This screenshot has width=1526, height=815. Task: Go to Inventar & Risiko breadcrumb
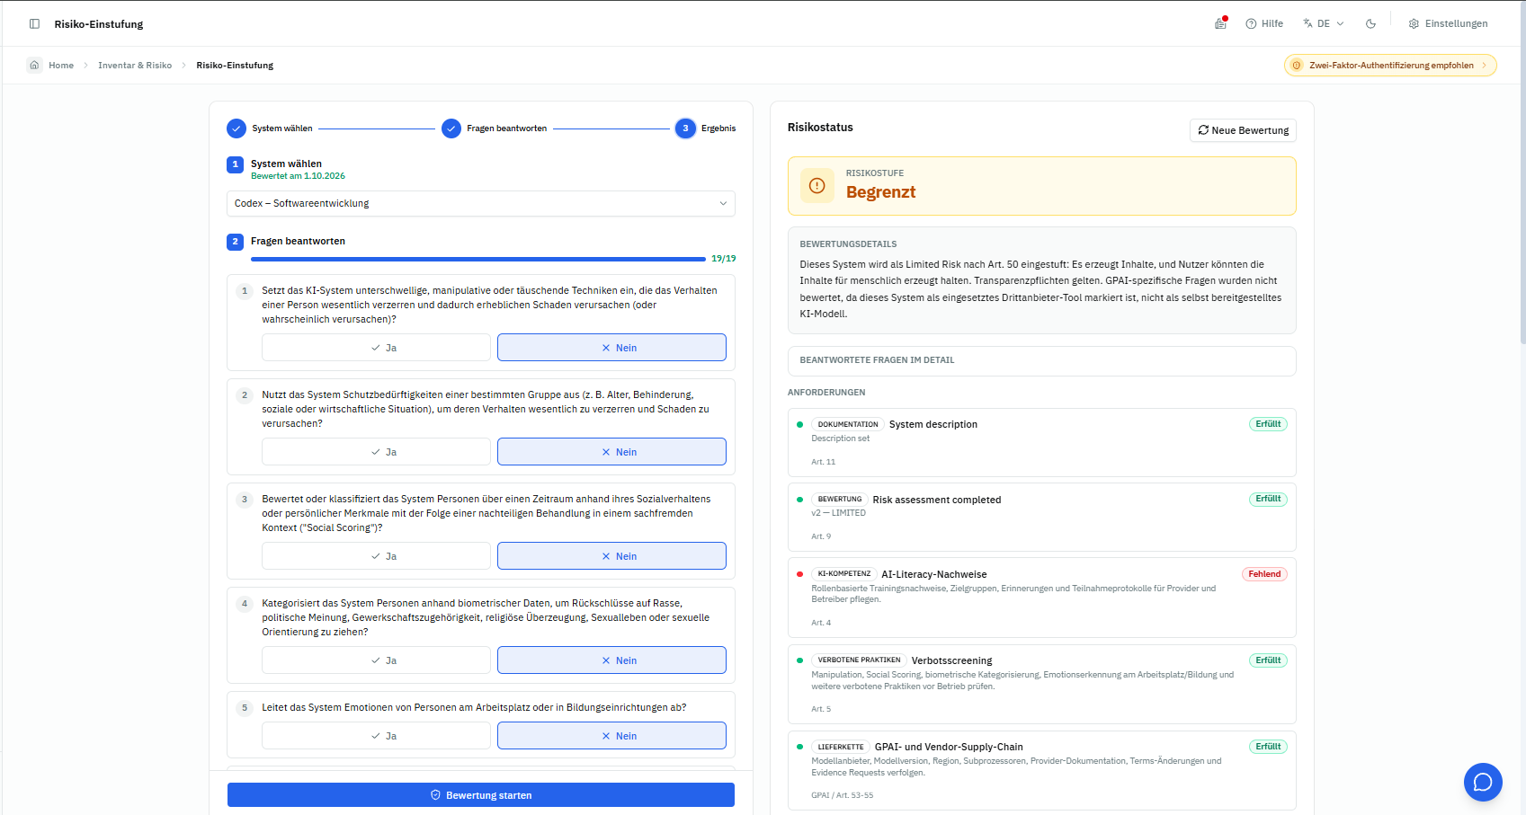(135, 65)
